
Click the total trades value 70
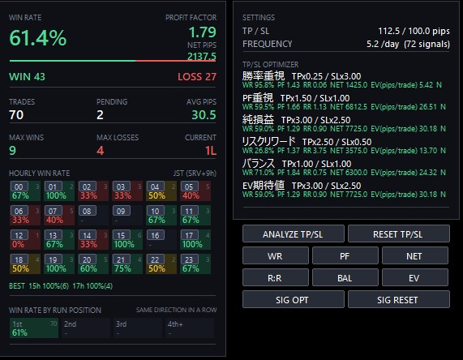coord(16,115)
